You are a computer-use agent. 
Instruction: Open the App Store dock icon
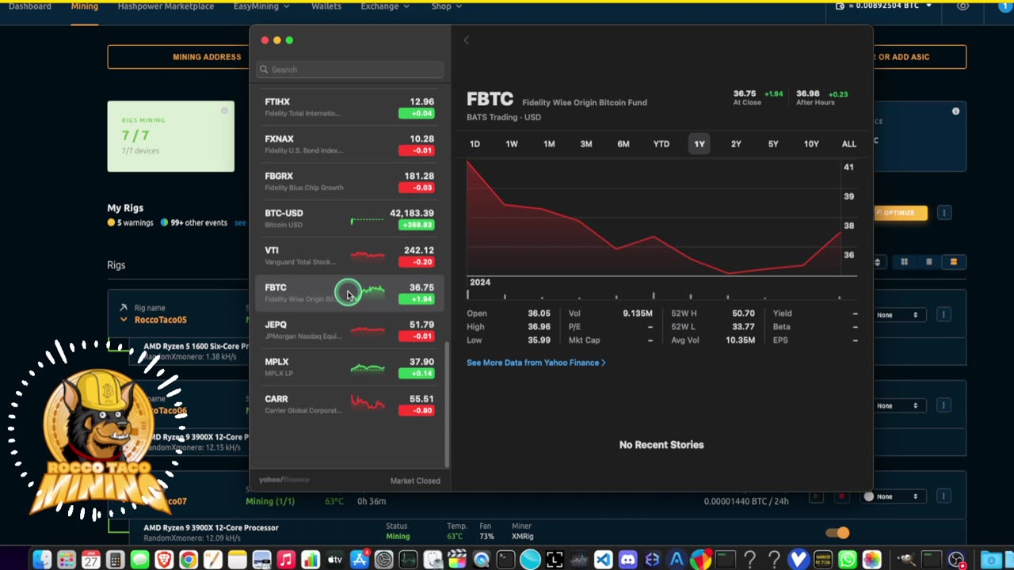pos(360,560)
